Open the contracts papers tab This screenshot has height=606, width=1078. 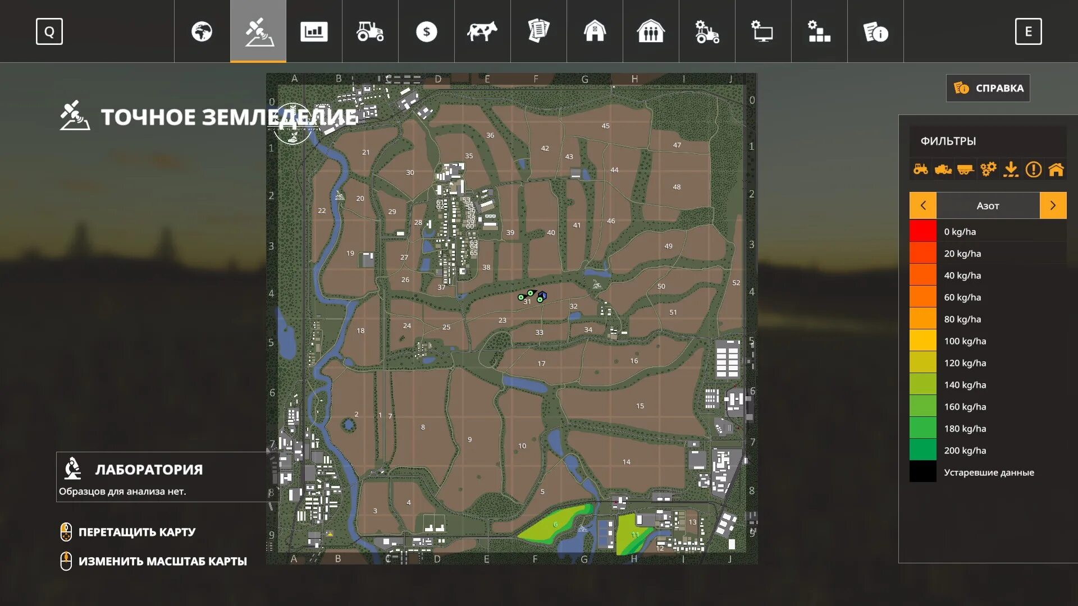coord(538,31)
